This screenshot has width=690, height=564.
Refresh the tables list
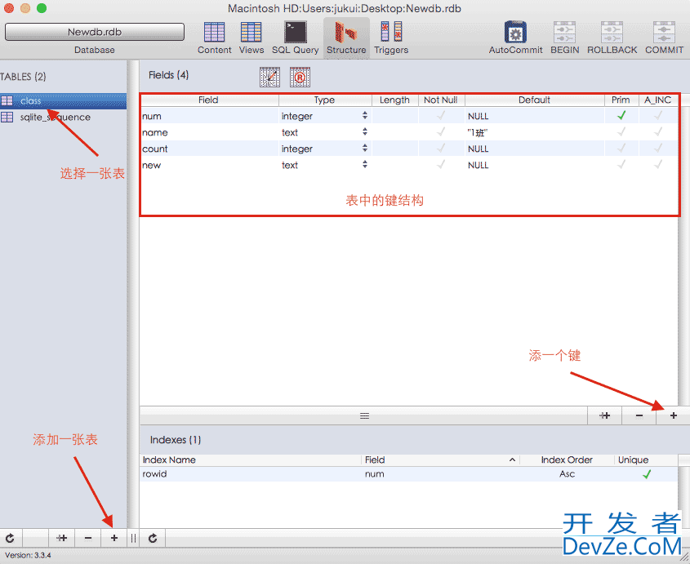[x=10, y=538]
